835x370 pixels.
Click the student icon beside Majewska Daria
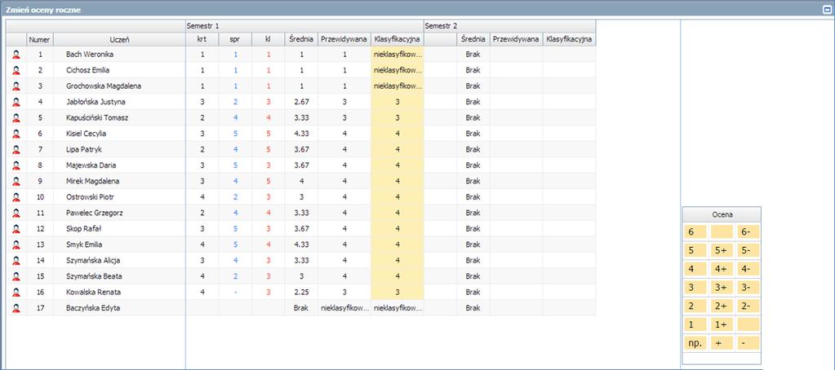click(16, 165)
